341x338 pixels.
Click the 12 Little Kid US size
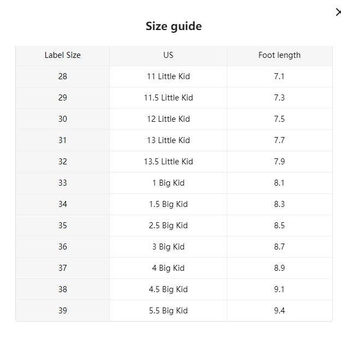pyautogui.click(x=168, y=119)
